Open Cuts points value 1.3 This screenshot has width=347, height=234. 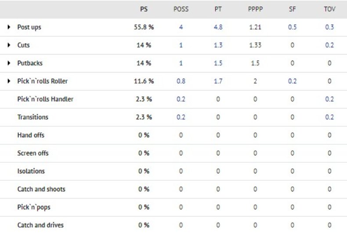pyautogui.click(x=218, y=45)
